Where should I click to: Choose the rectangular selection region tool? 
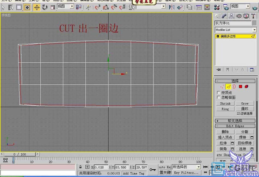click(19, 7)
